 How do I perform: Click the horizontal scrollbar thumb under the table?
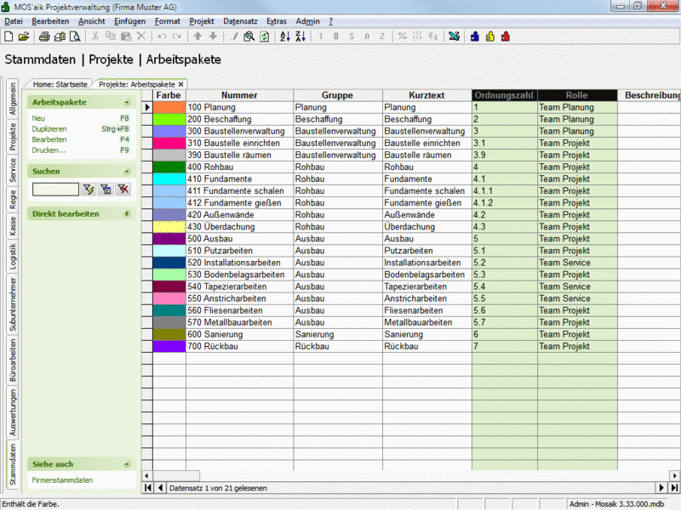point(176,476)
